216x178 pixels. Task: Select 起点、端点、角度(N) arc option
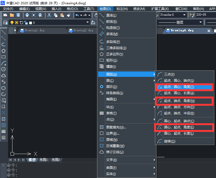179,101
